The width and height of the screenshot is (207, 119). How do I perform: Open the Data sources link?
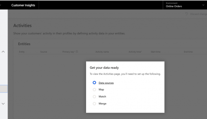(106, 83)
